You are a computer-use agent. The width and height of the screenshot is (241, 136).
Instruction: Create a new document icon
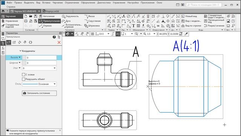(26, 16)
